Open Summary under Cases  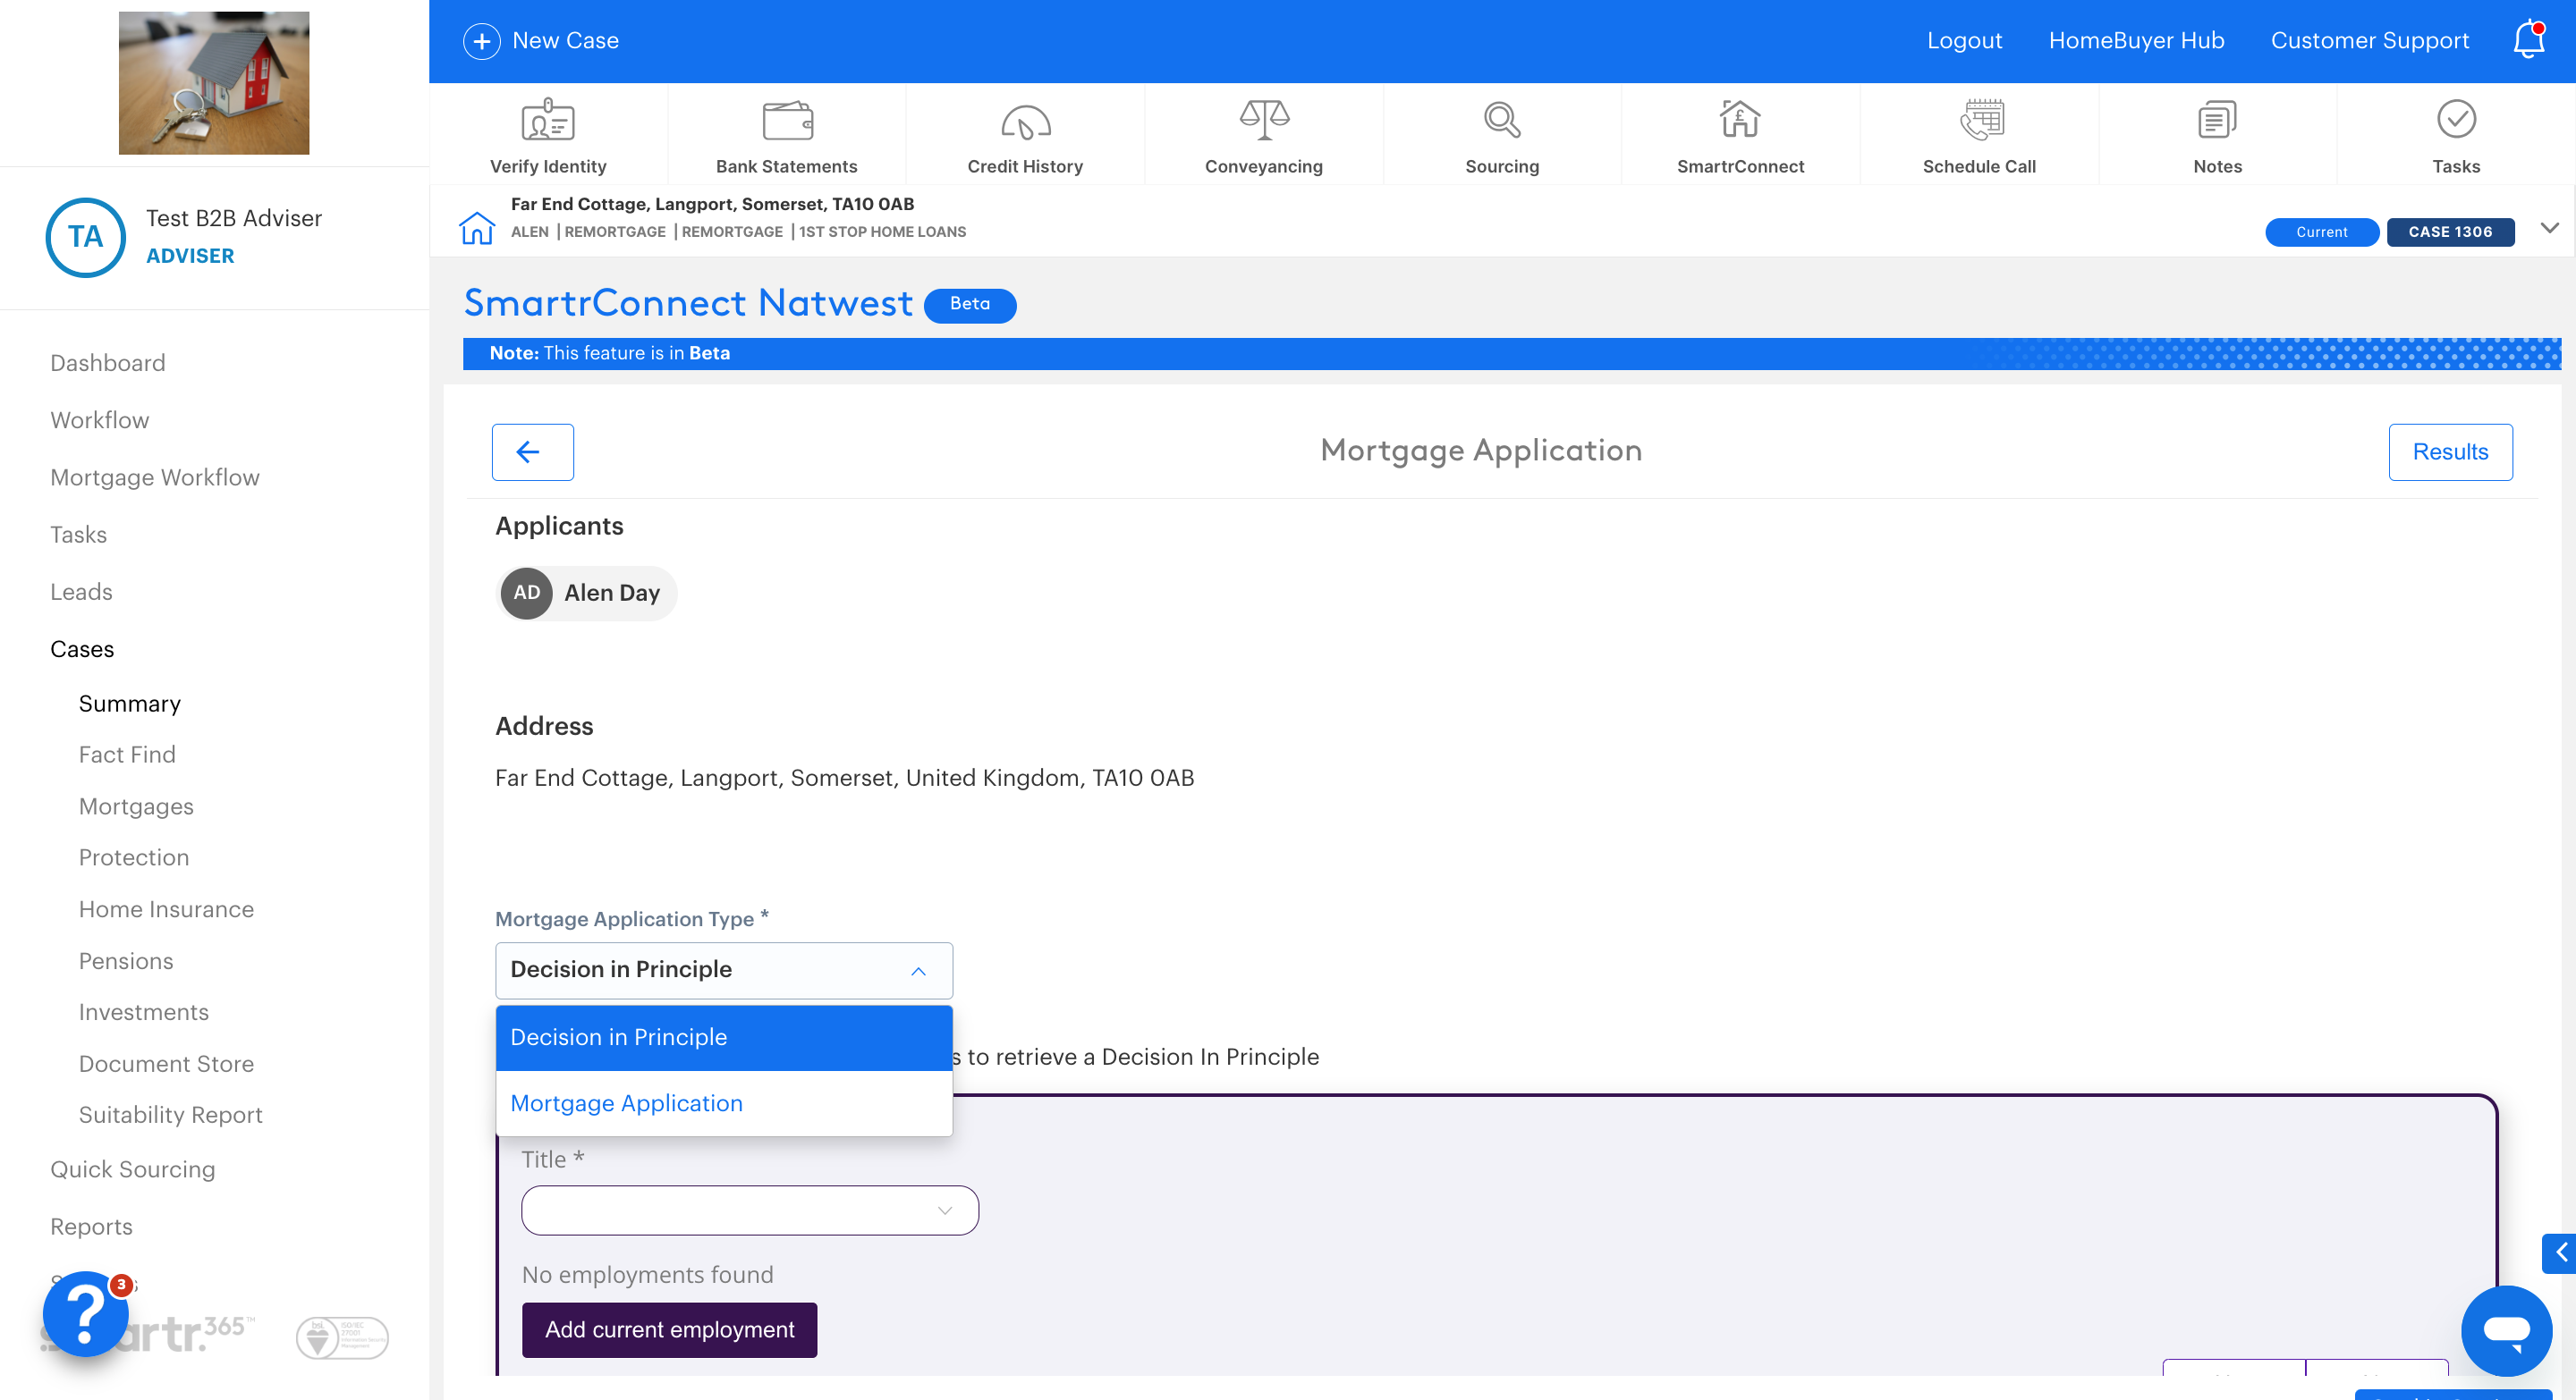click(x=130, y=704)
